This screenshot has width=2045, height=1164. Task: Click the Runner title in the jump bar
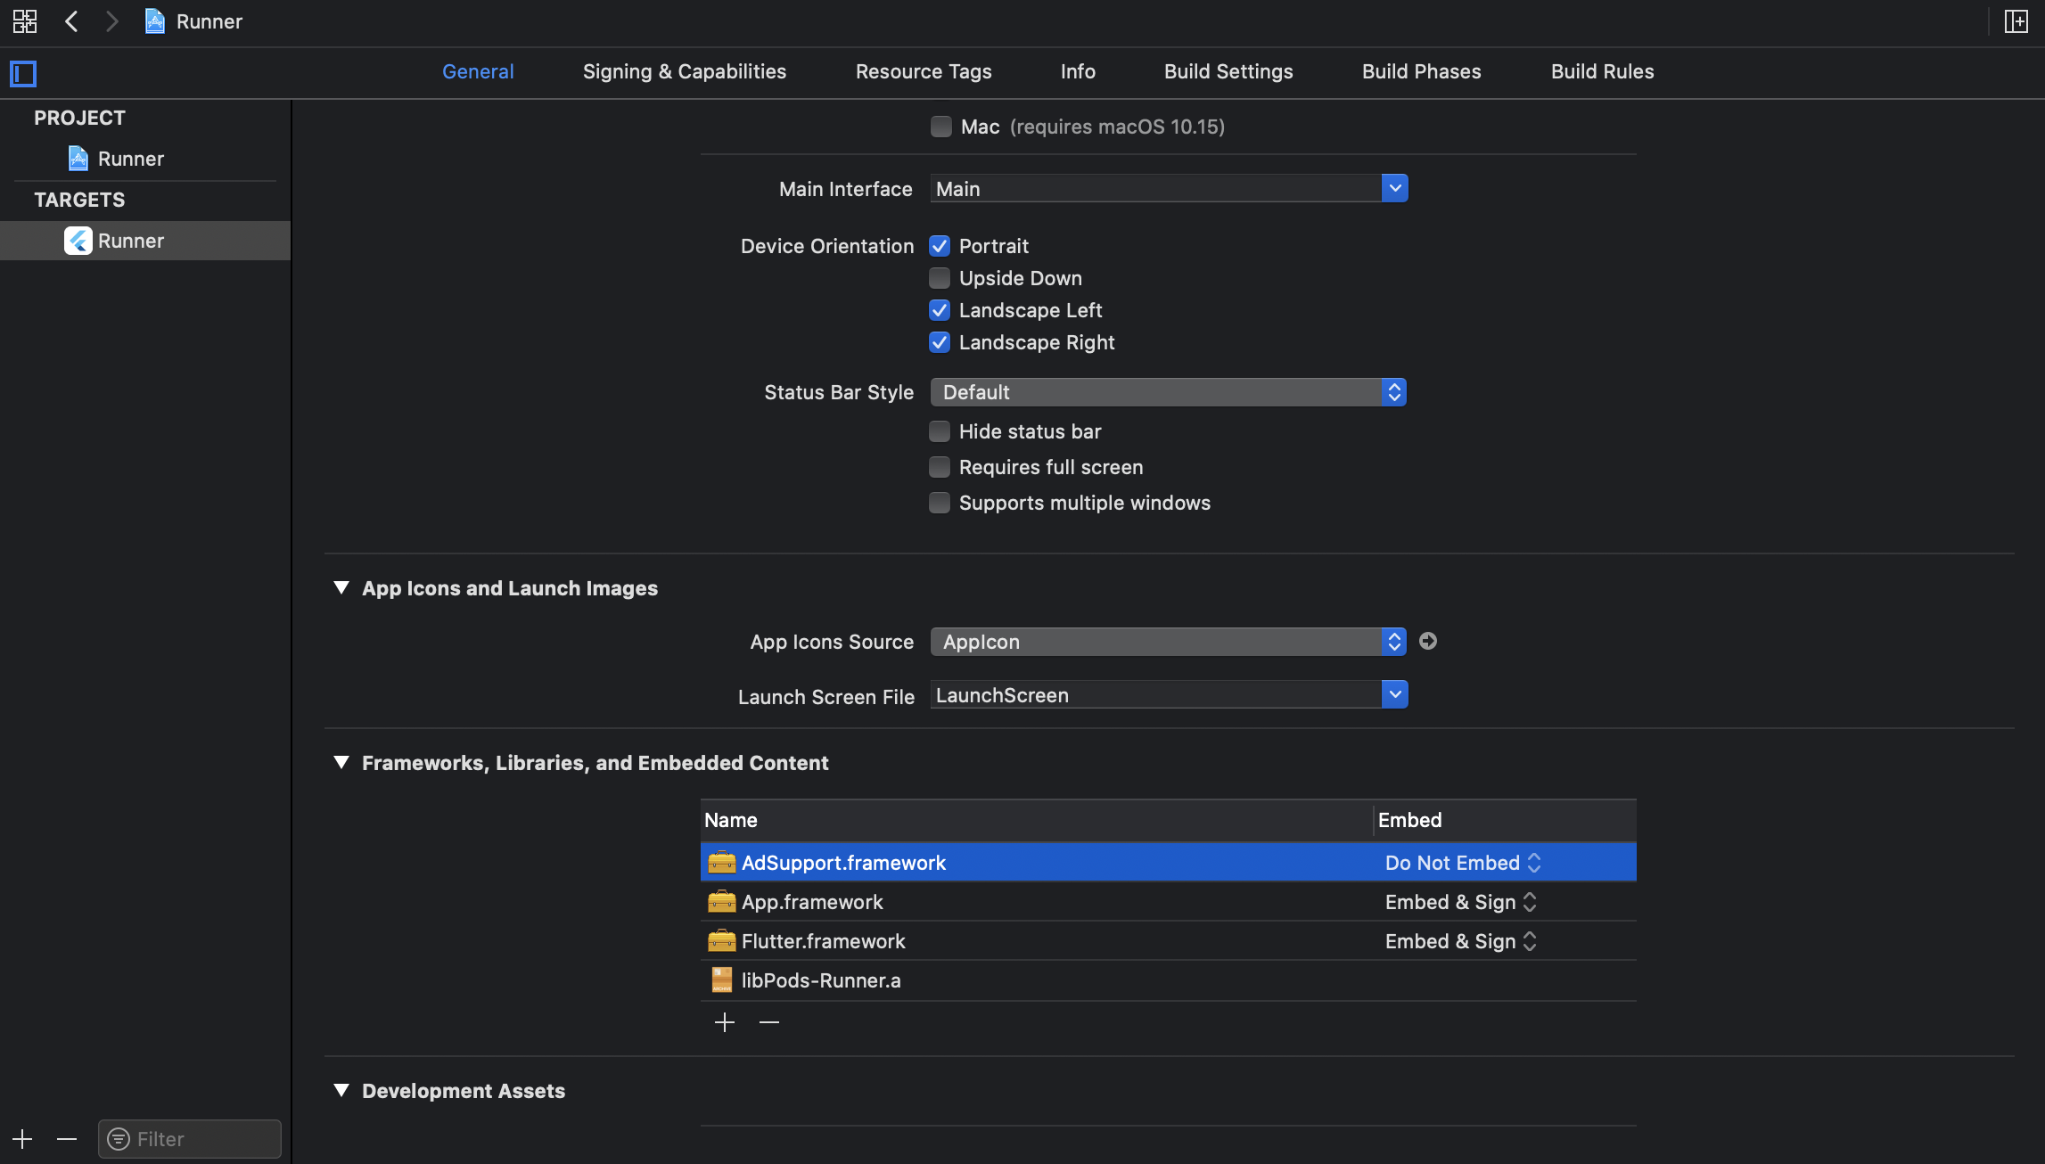click(209, 21)
